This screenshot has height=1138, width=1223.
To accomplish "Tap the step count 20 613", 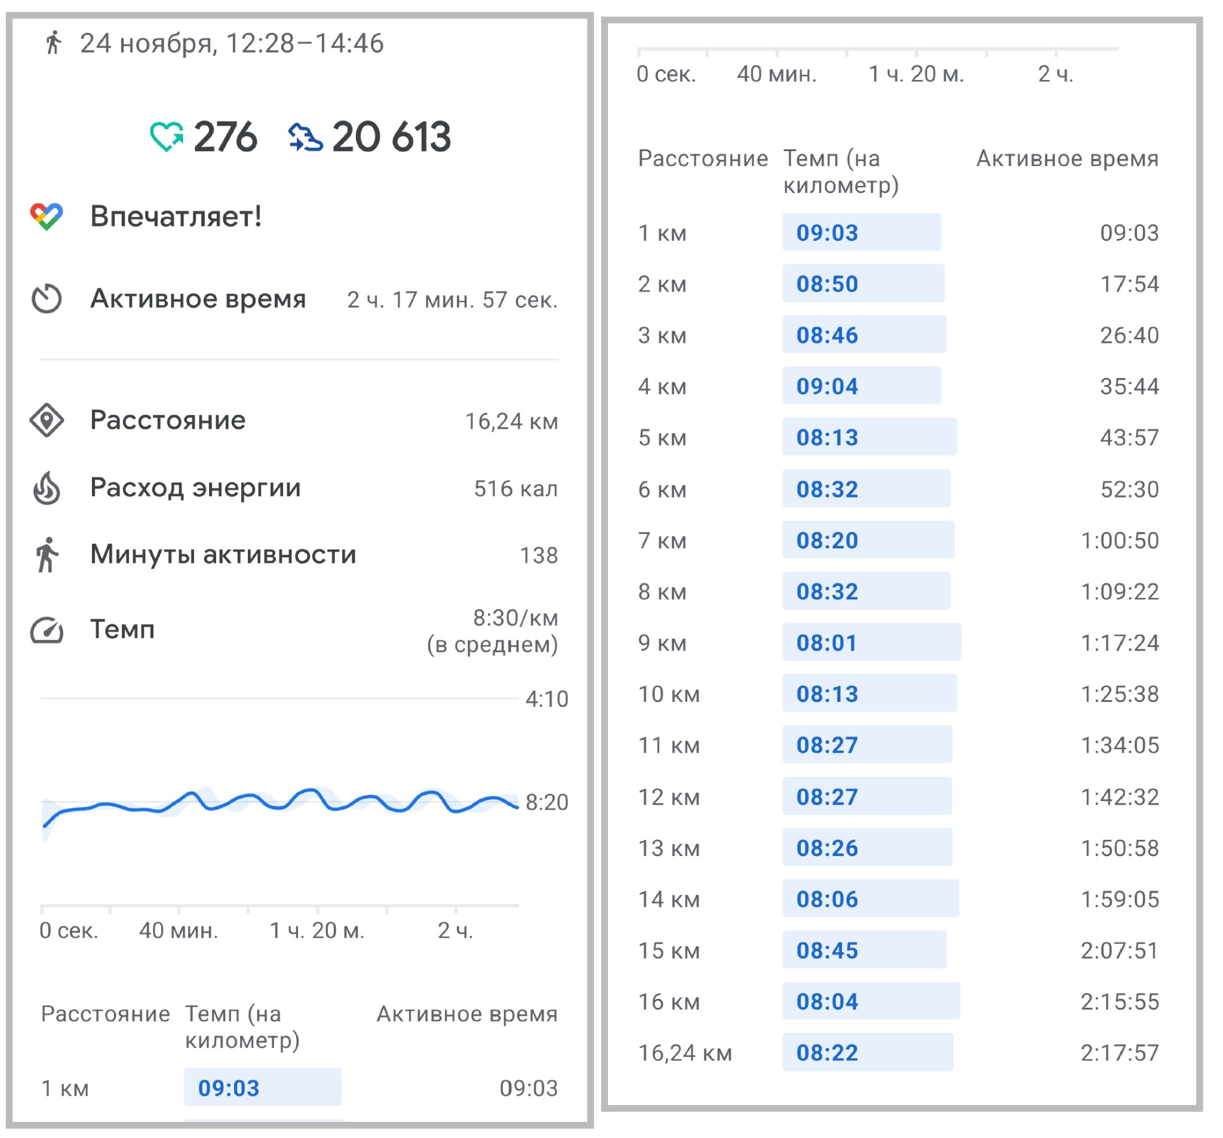I will pos(392,137).
